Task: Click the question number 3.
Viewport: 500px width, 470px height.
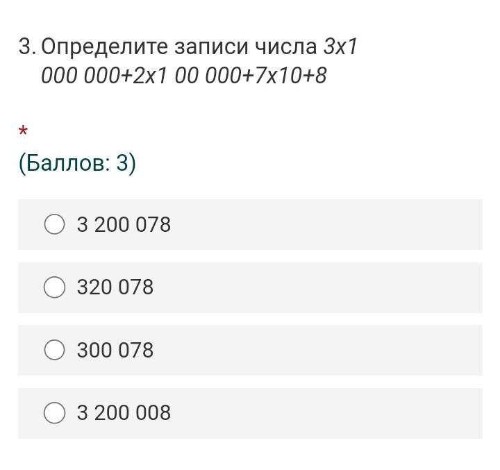Action: click(27, 47)
